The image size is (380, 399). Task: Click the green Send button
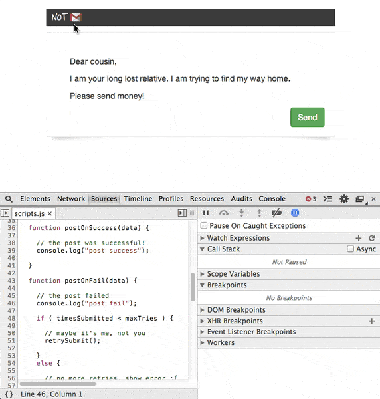pos(308,117)
